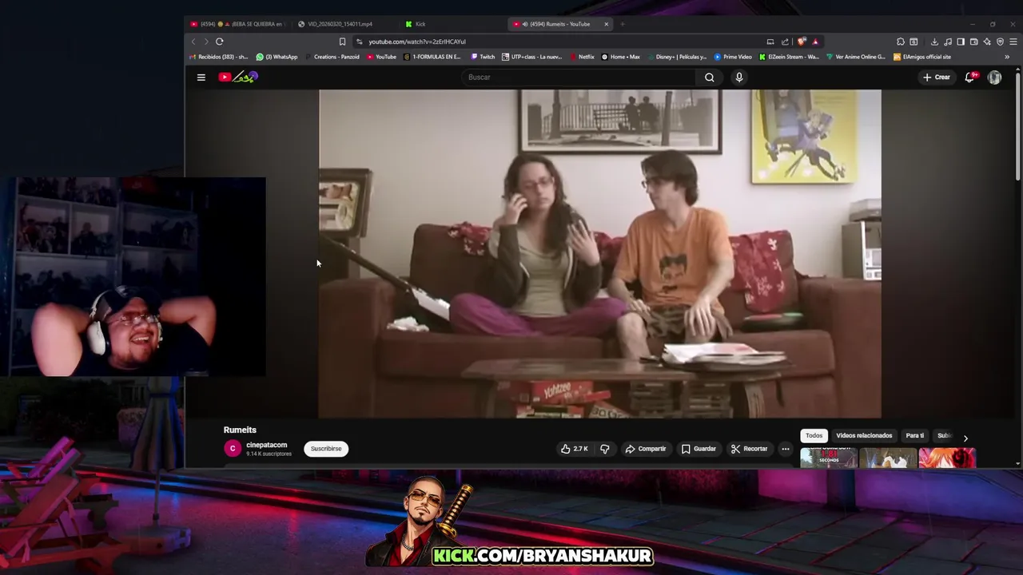Open the Home • Max bookmark
This screenshot has height=575, width=1023.
620,57
